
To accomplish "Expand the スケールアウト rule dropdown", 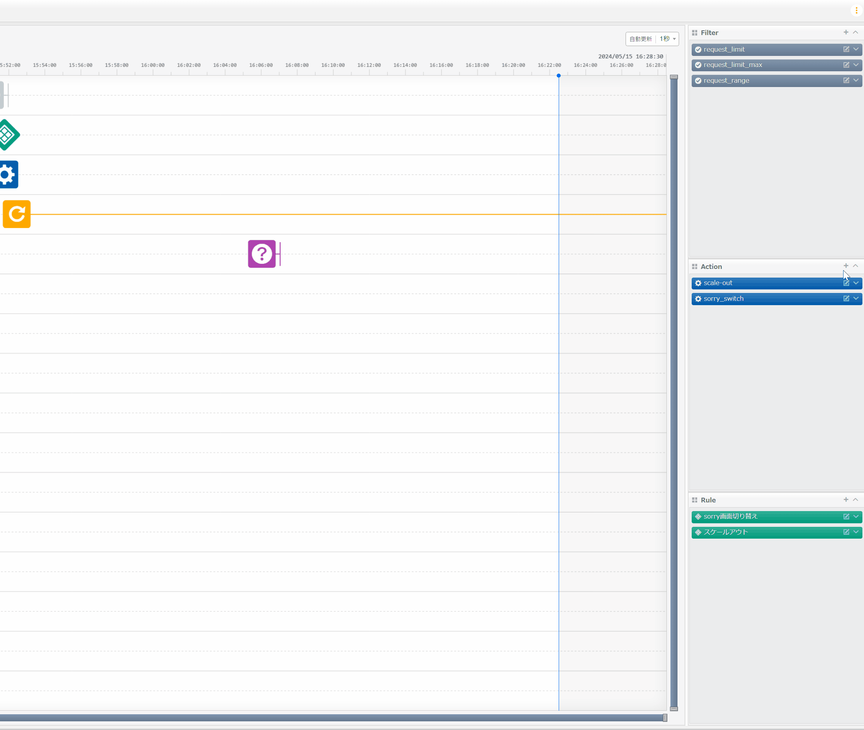I will point(856,532).
